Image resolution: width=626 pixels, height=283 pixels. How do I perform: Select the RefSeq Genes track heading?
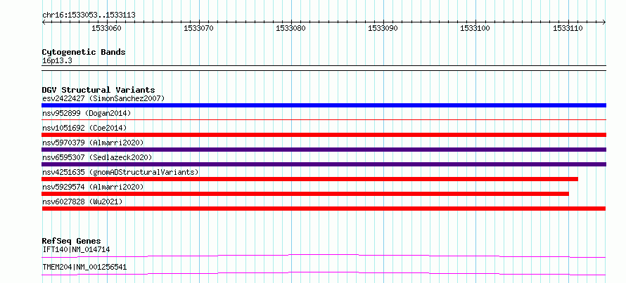(x=72, y=241)
